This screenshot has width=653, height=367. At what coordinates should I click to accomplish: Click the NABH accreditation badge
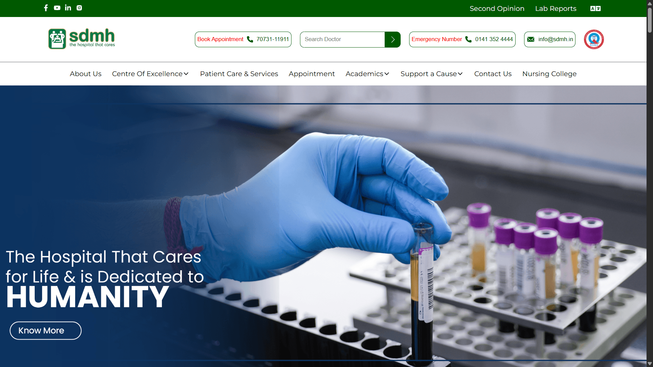click(594, 39)
